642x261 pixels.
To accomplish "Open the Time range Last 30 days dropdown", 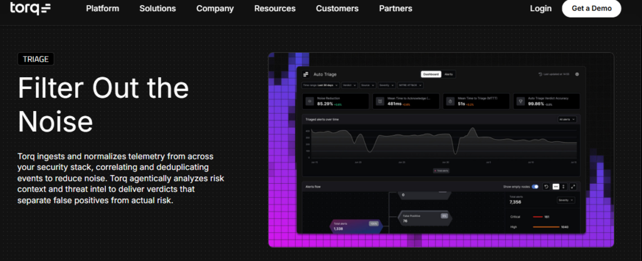I will (x=320, y=85).
